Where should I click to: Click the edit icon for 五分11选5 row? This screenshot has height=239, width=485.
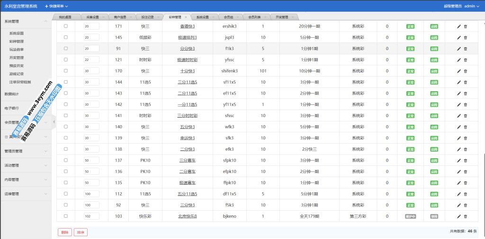click(x=458, y=194)
